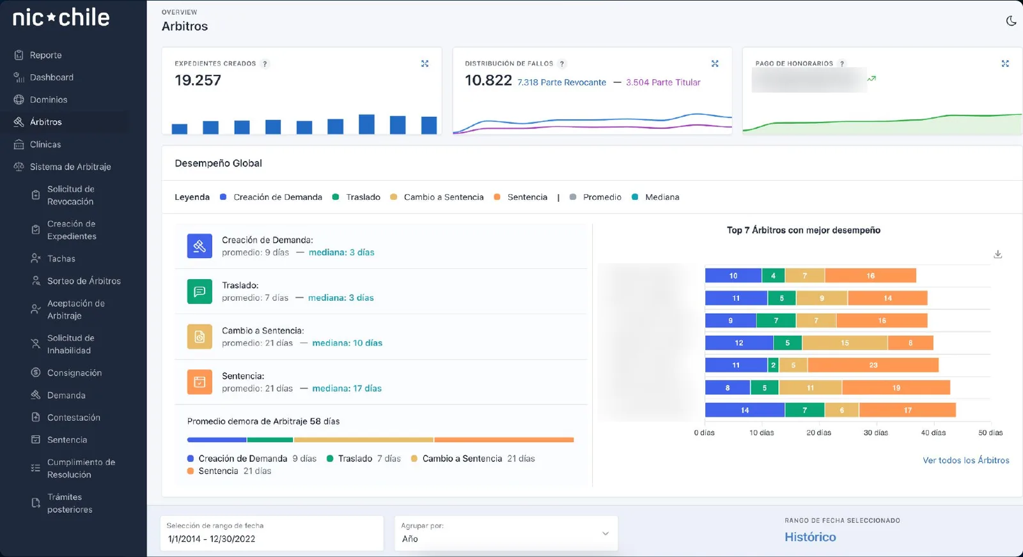
Task: Expand the Distribución de Fallos card
Action: click(715, 64)
